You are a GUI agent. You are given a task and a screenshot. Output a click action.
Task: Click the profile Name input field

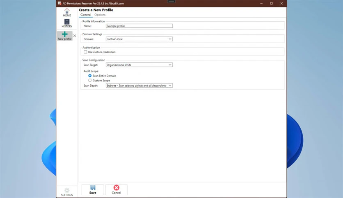point(139,26)
